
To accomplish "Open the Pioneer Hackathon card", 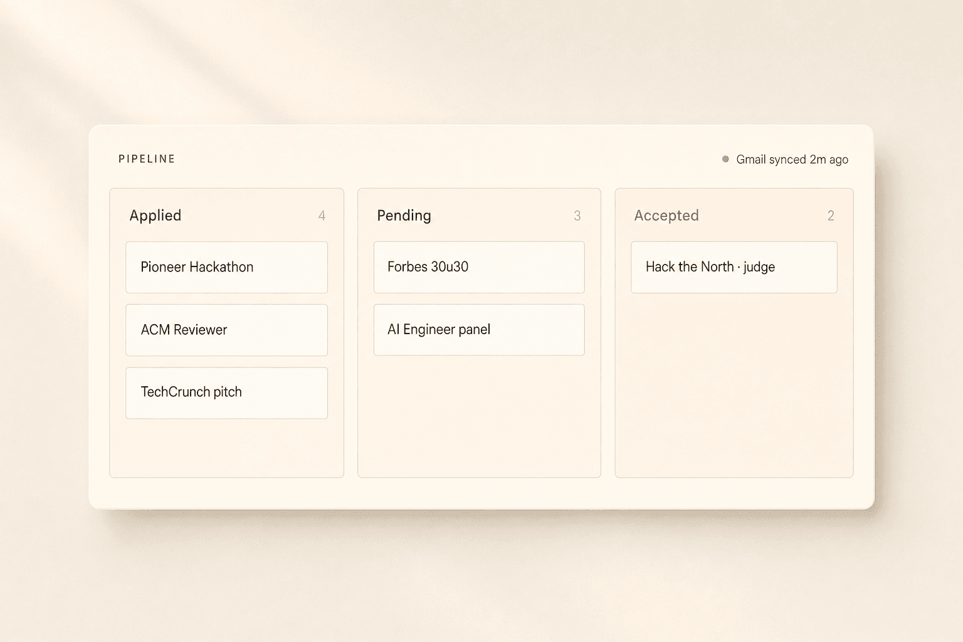I will click(226, 267).
